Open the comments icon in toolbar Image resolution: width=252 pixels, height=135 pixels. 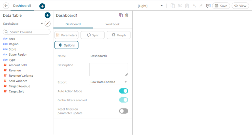tap(208, 6)
